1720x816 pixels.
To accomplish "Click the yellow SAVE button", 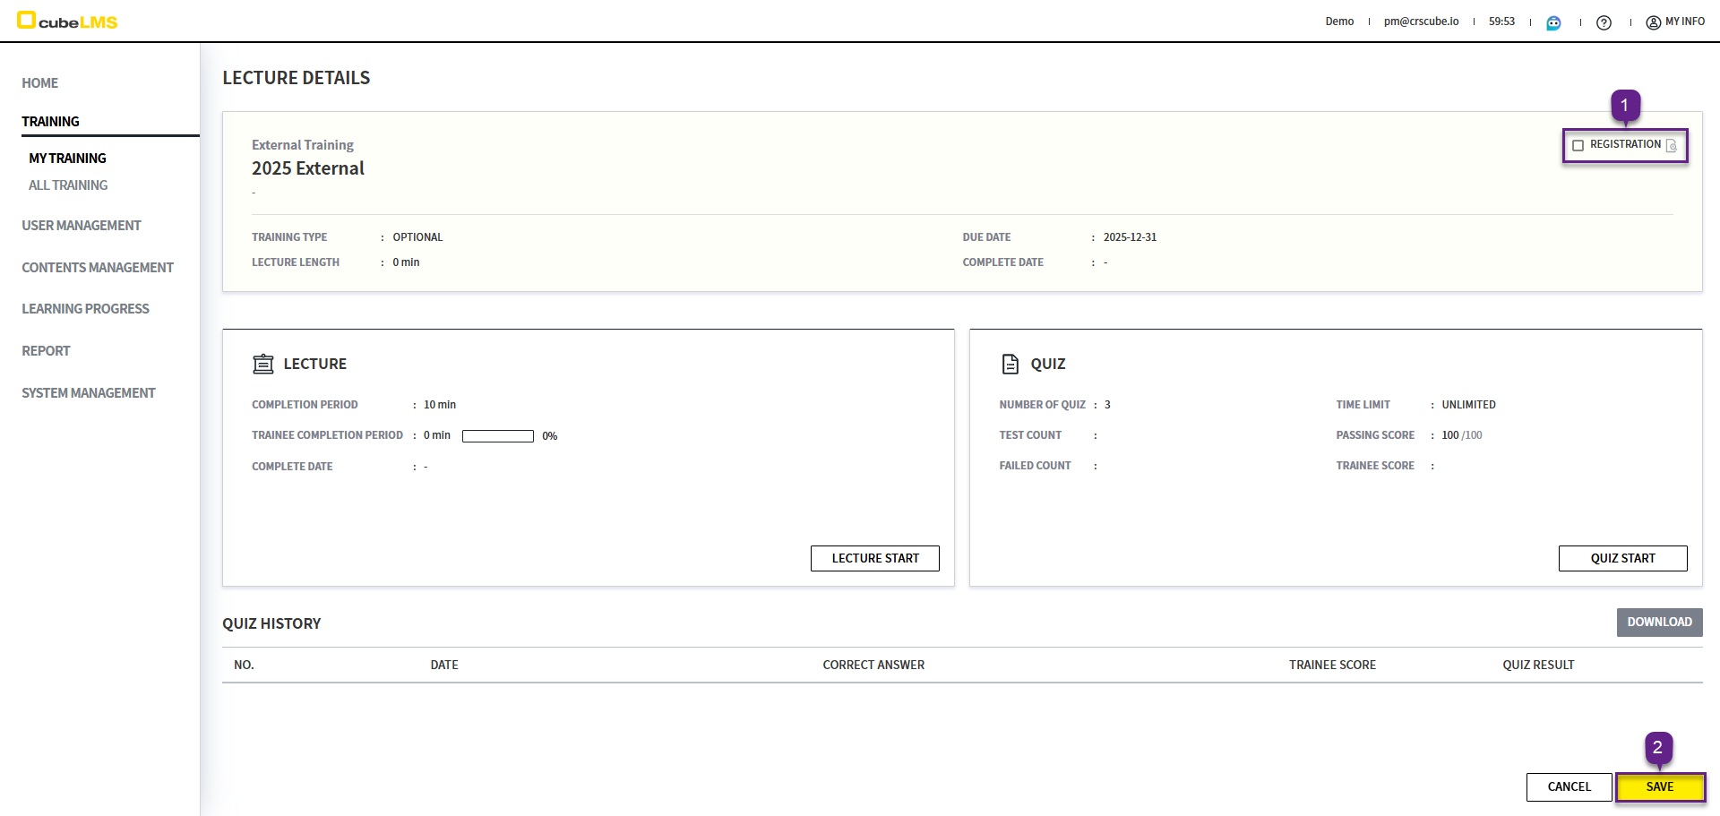I will (x=1660, y=787).
